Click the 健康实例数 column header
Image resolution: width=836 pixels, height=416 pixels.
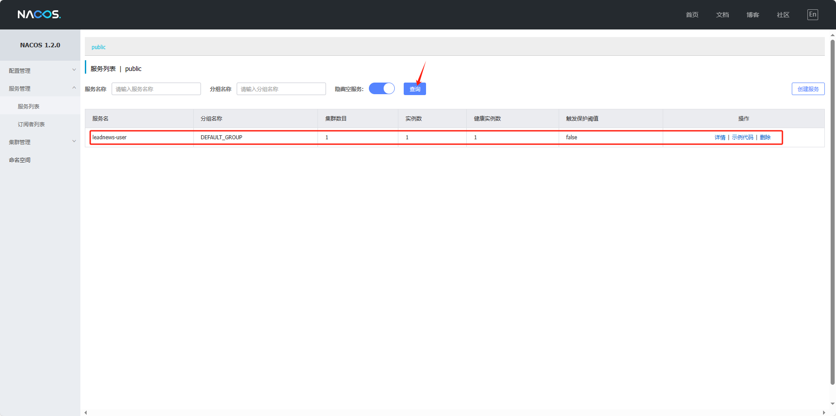(513, 119)
